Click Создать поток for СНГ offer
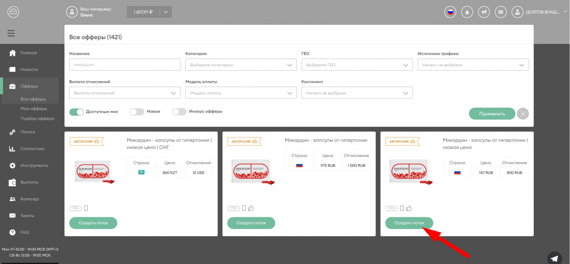This screenshot has width=570, height=264. click(x=93, y=223)
